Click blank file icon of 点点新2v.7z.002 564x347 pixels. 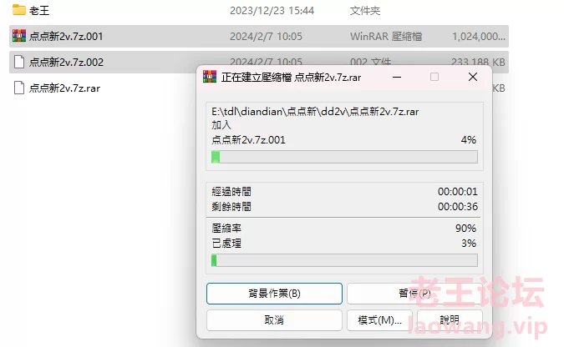point(19,62)
